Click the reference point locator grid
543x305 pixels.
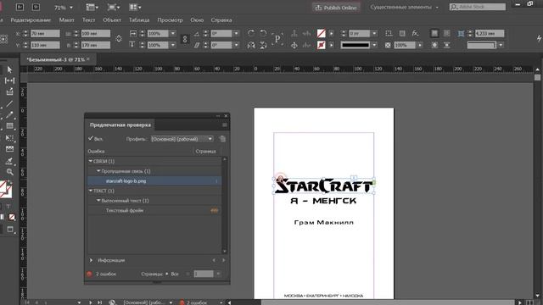[3, 39]
